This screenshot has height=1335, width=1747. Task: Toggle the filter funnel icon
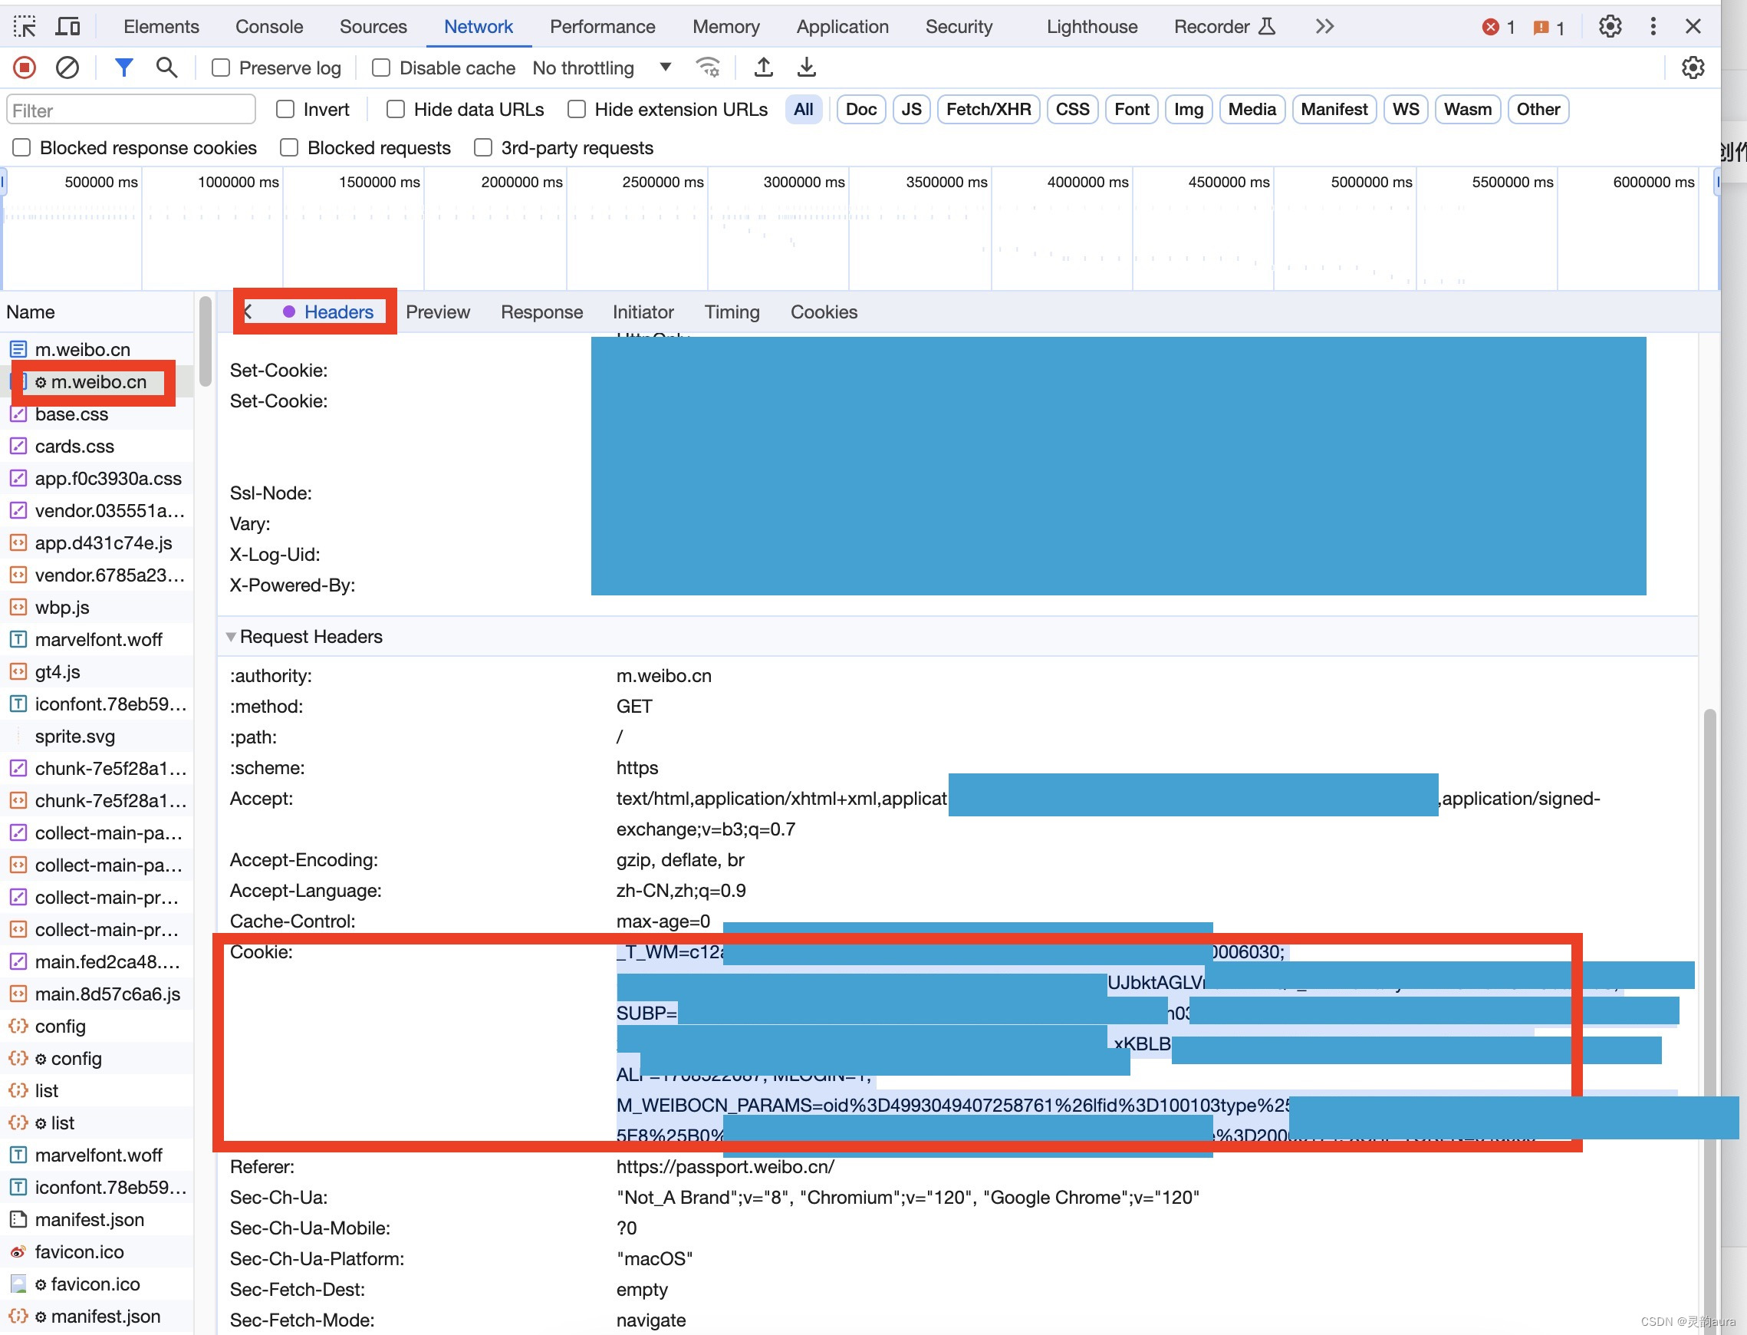click(x=123, y=68)
